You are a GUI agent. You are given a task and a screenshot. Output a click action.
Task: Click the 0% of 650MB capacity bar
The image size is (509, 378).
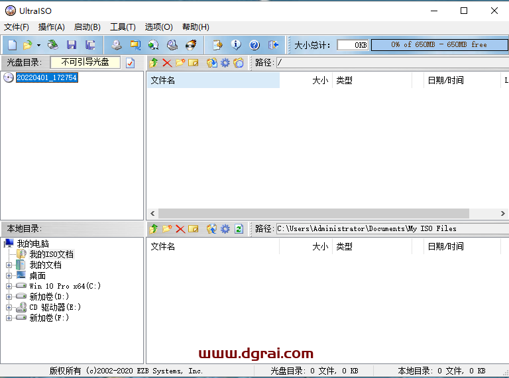(439, 45)
